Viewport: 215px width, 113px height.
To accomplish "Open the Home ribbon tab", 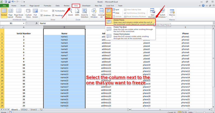I will click(14, 6).
